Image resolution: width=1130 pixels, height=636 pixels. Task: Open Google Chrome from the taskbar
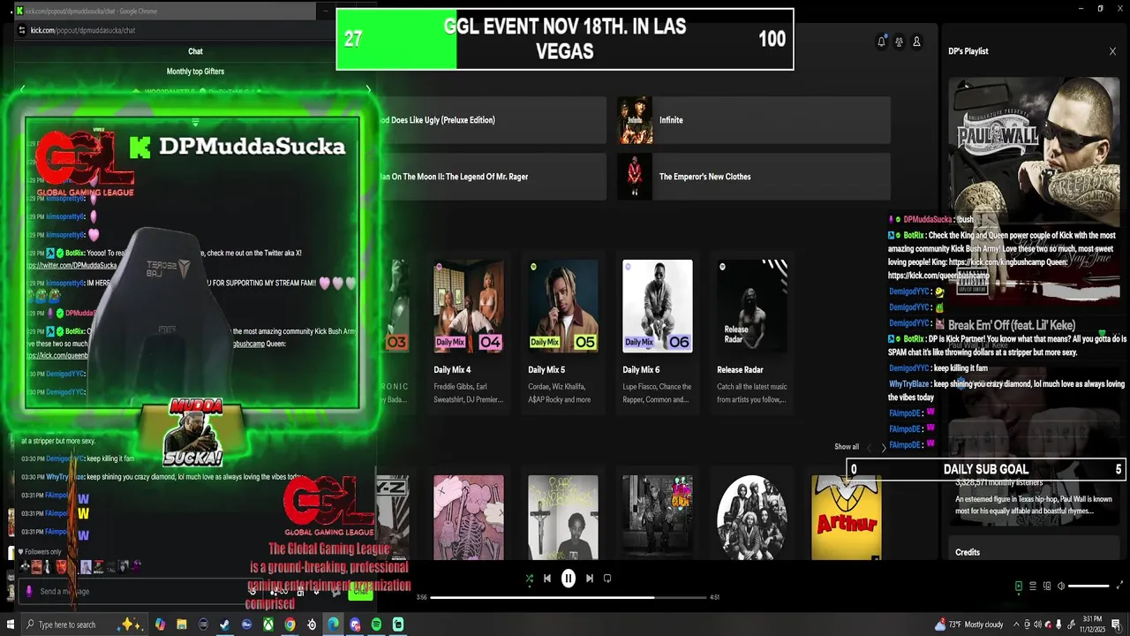coord(290,625)
